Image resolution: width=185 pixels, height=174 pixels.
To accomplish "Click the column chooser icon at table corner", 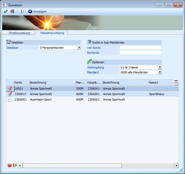I will (x=176, y=82).
